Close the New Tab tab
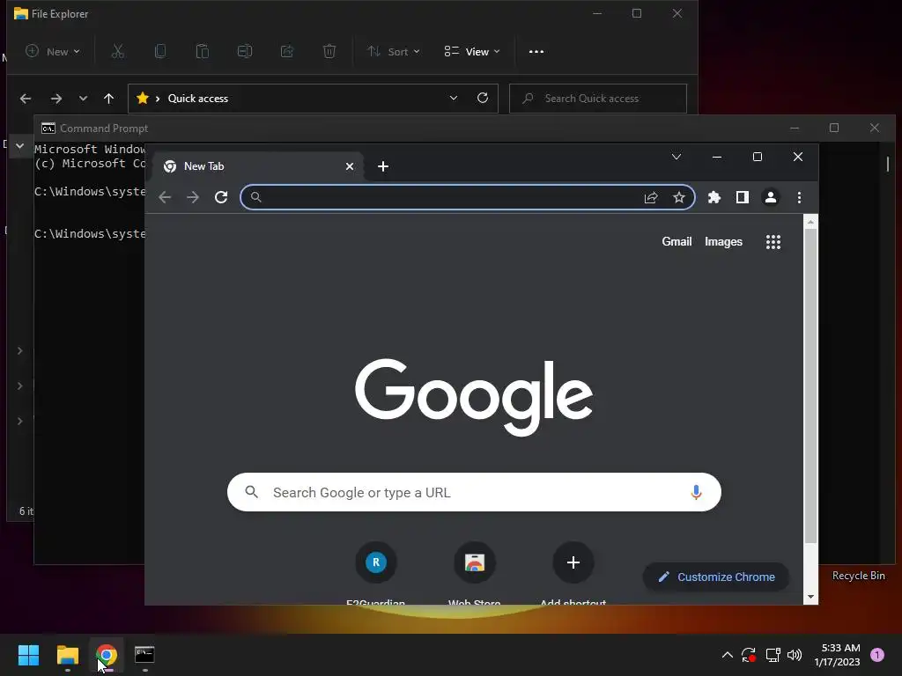Screen dimensions: 902x676 tap(349, 166)
